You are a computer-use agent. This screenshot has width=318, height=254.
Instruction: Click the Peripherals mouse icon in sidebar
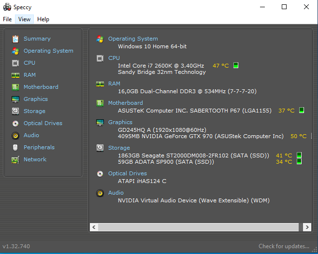click(x=15, y=148)
